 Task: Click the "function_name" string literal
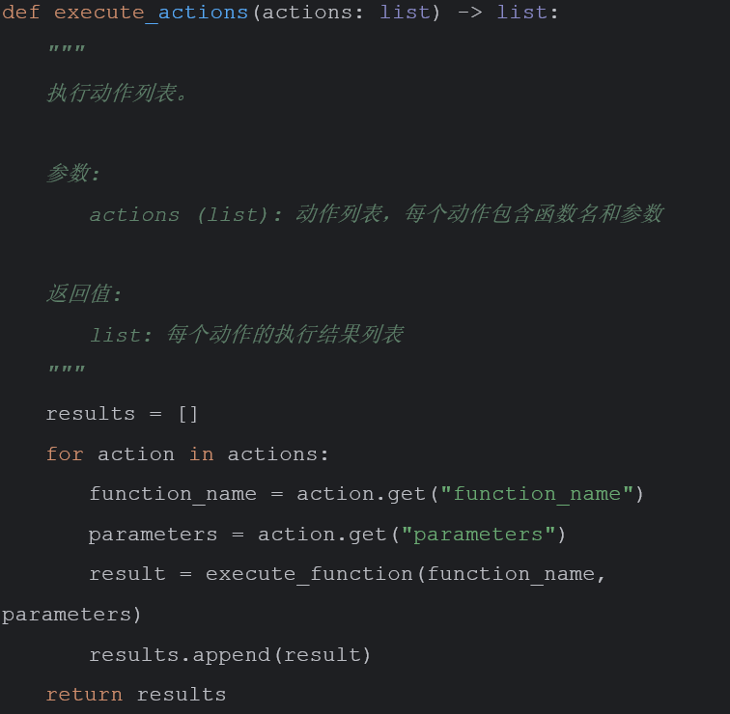tap(537, 494)
